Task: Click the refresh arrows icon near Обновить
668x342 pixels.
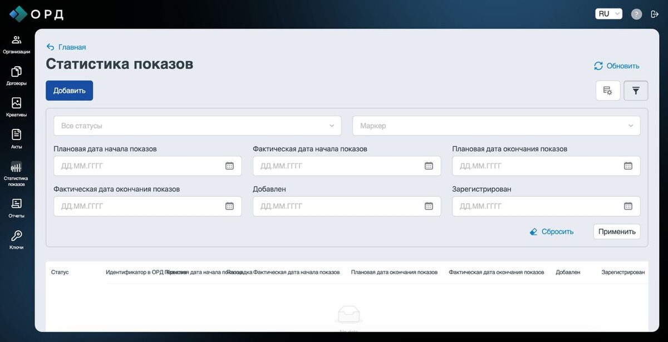Action: tap(598, 66)
